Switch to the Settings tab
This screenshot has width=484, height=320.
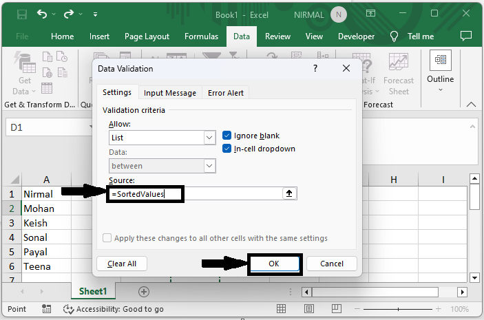pyautogui.click(x=117, y=92)
